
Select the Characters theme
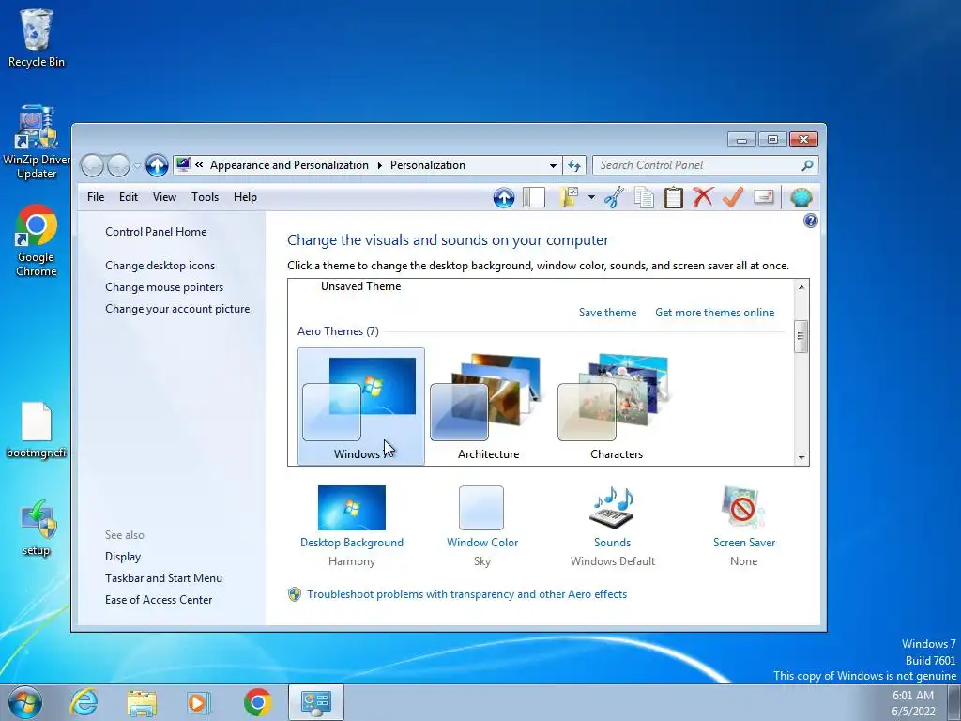616,407
